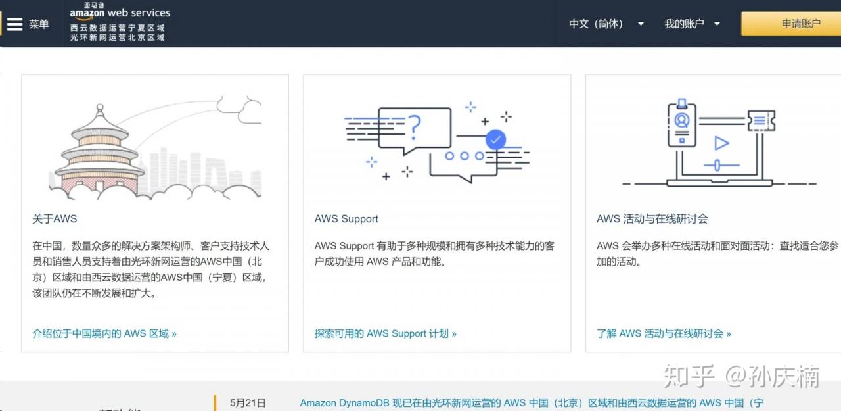Expand the 我的账户 account dropdown
Screen dimensions: 841x411
[693, 24]
